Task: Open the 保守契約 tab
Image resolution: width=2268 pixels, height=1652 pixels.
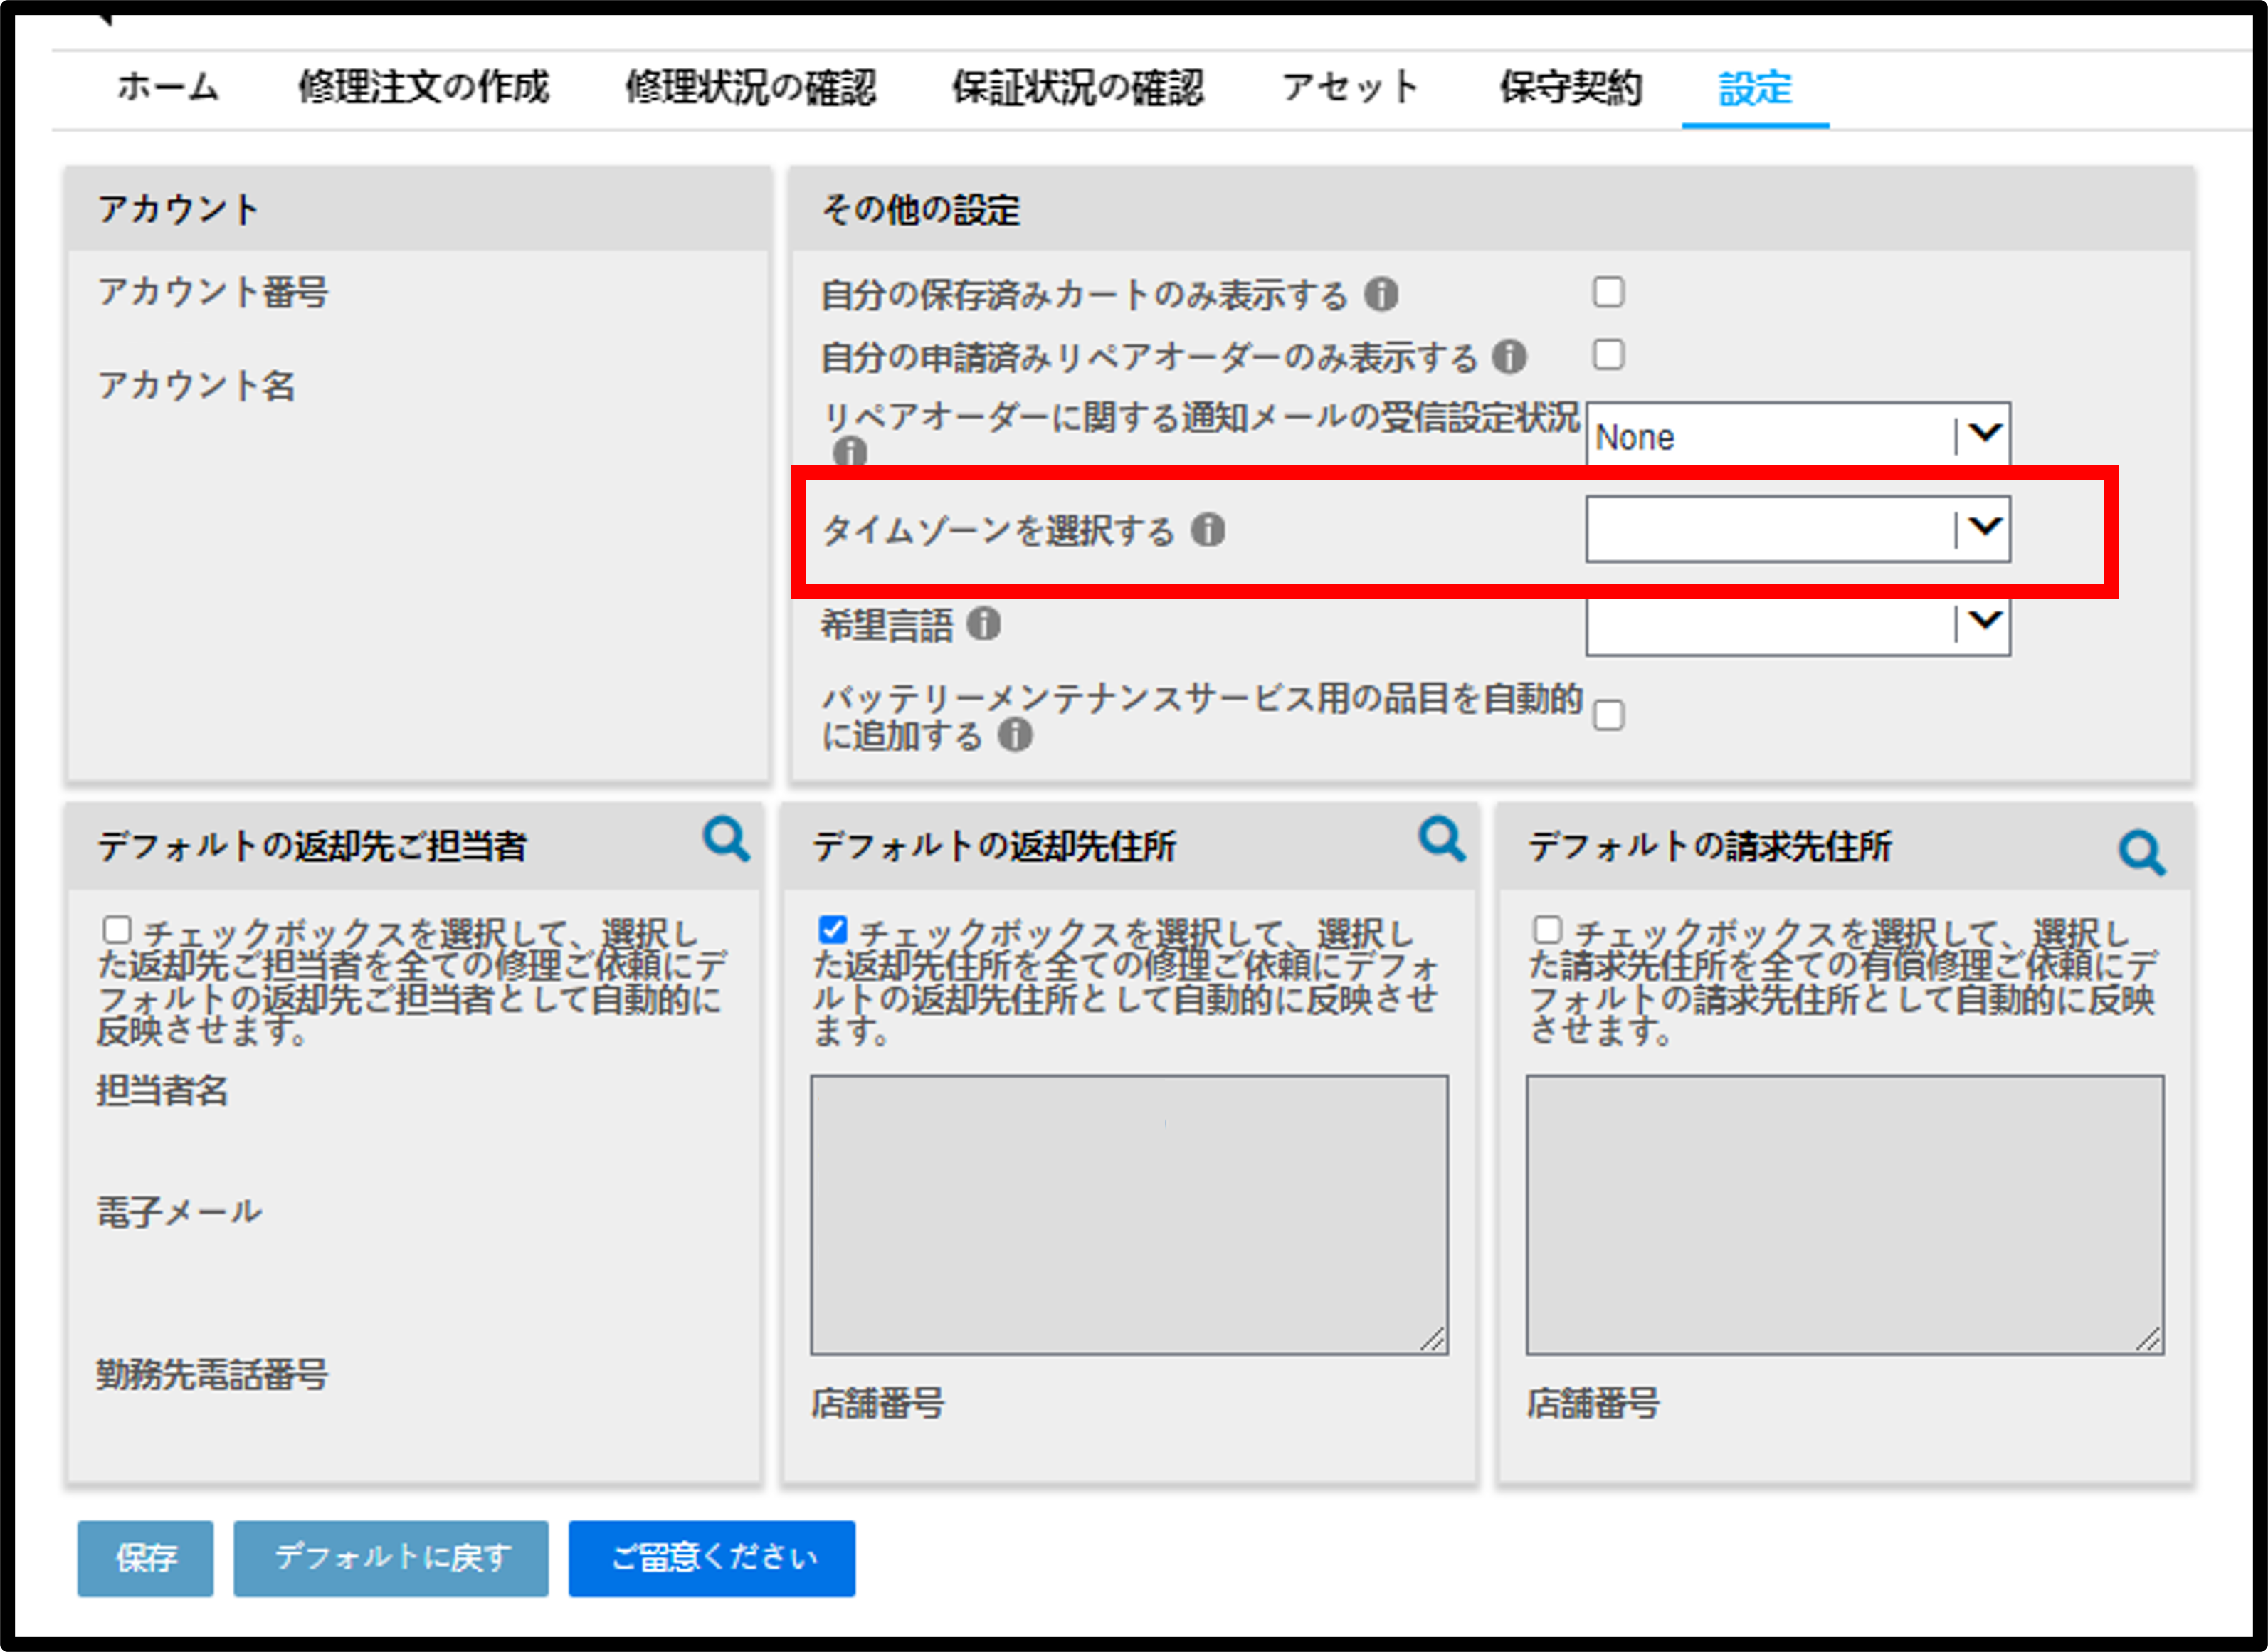Action: 1570,87
